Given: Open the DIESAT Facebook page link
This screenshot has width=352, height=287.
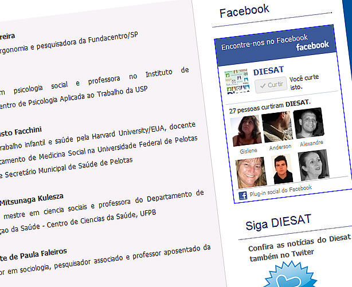Looking at the screenshot, I should [x=269, y=71].
